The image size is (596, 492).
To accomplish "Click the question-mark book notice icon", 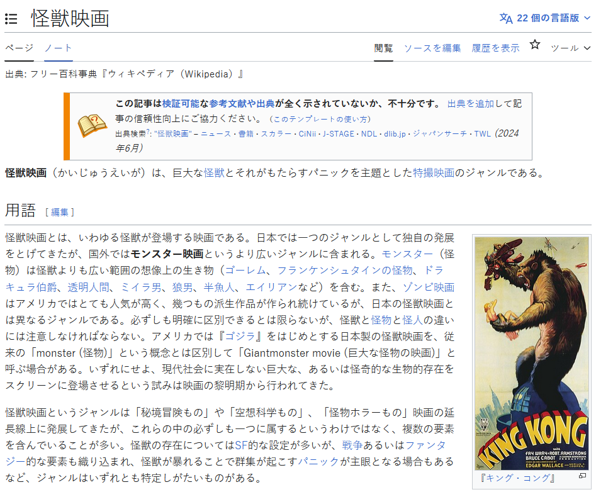I will coord(92,126).
